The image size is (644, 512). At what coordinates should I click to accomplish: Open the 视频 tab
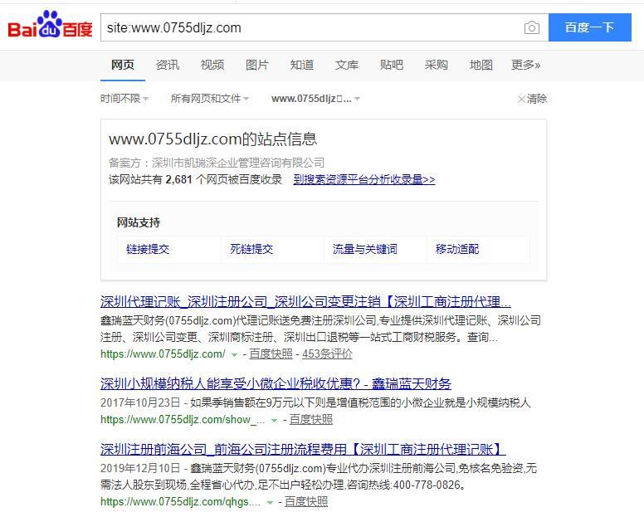point(212,65)
